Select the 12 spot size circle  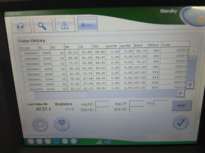tap(56, 141)
